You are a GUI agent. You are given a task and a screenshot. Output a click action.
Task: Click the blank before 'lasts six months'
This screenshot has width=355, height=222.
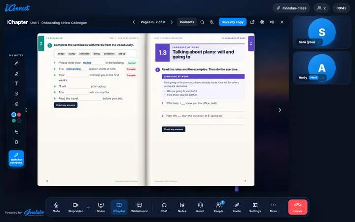click(x=76, y=92)
